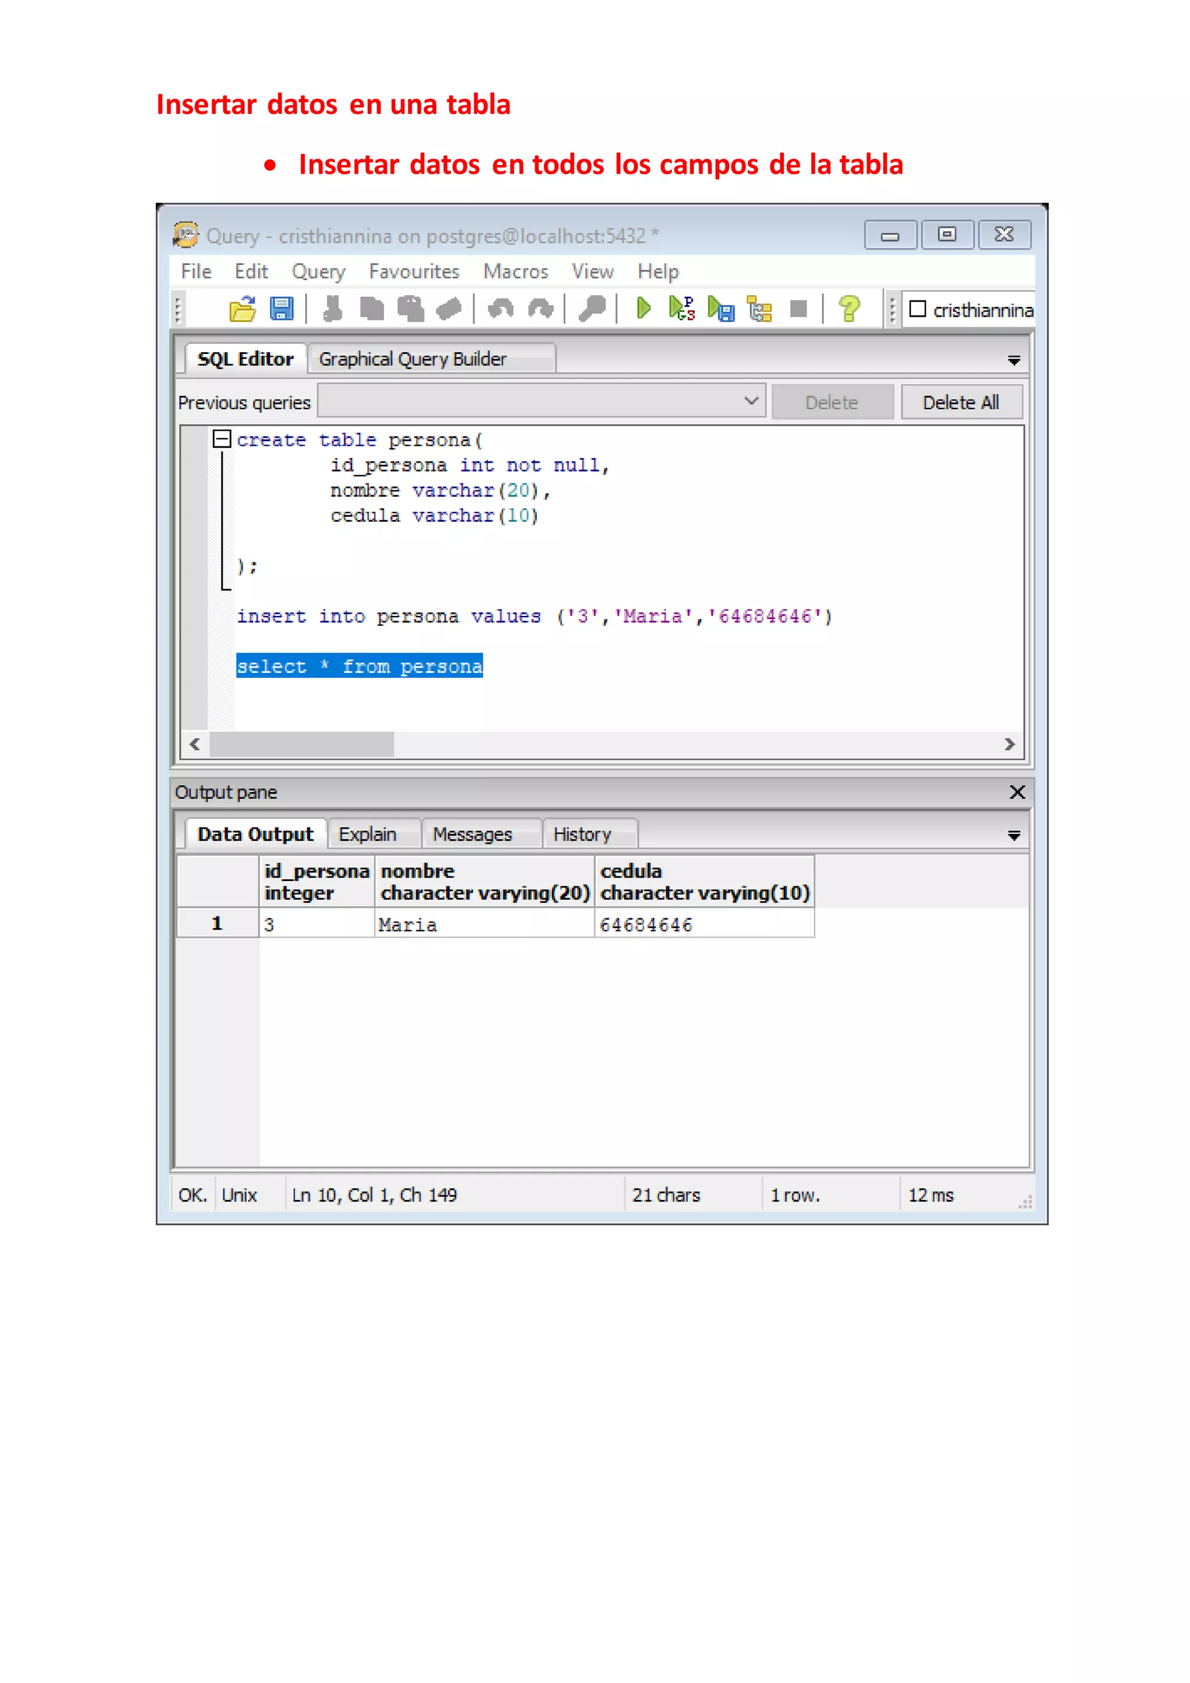The image size is (1190, 1683).
Task: Open the SQL Editor tab list arrow
Action: [1014, 360]
